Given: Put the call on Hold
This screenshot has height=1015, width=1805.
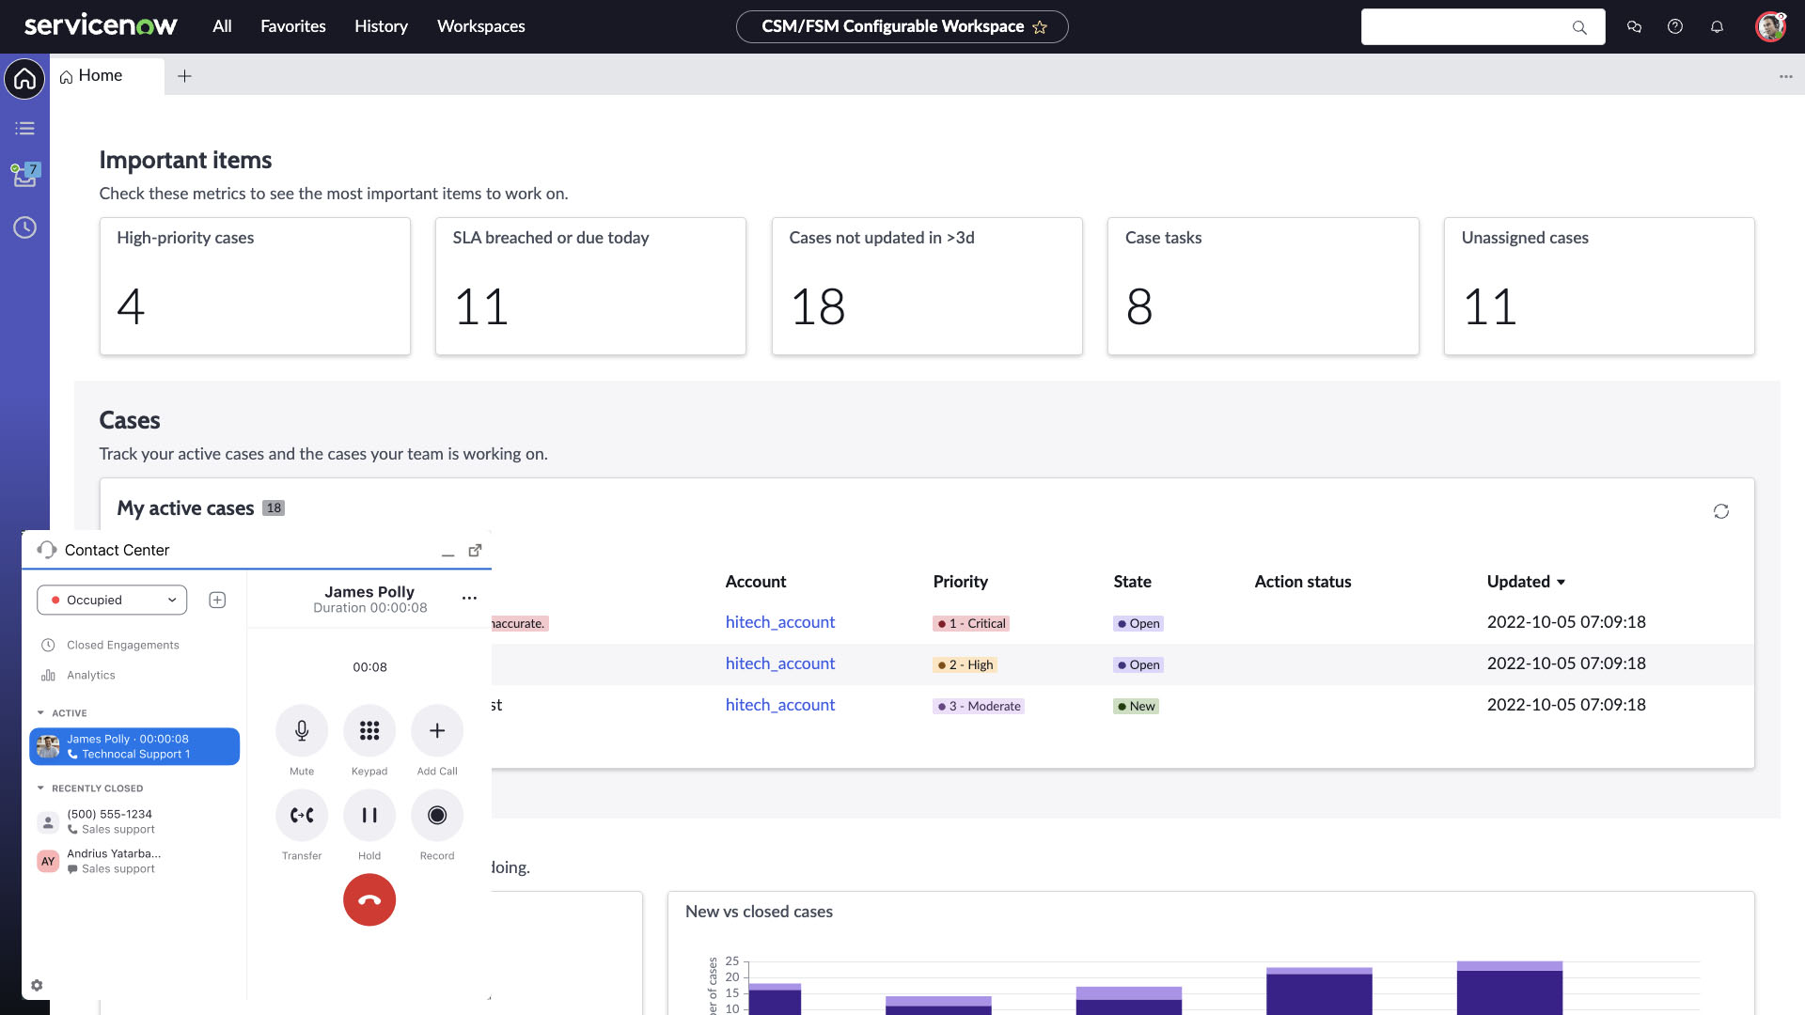Looking at the screenshot, I should pyautogui.click(x=369, y=816).
